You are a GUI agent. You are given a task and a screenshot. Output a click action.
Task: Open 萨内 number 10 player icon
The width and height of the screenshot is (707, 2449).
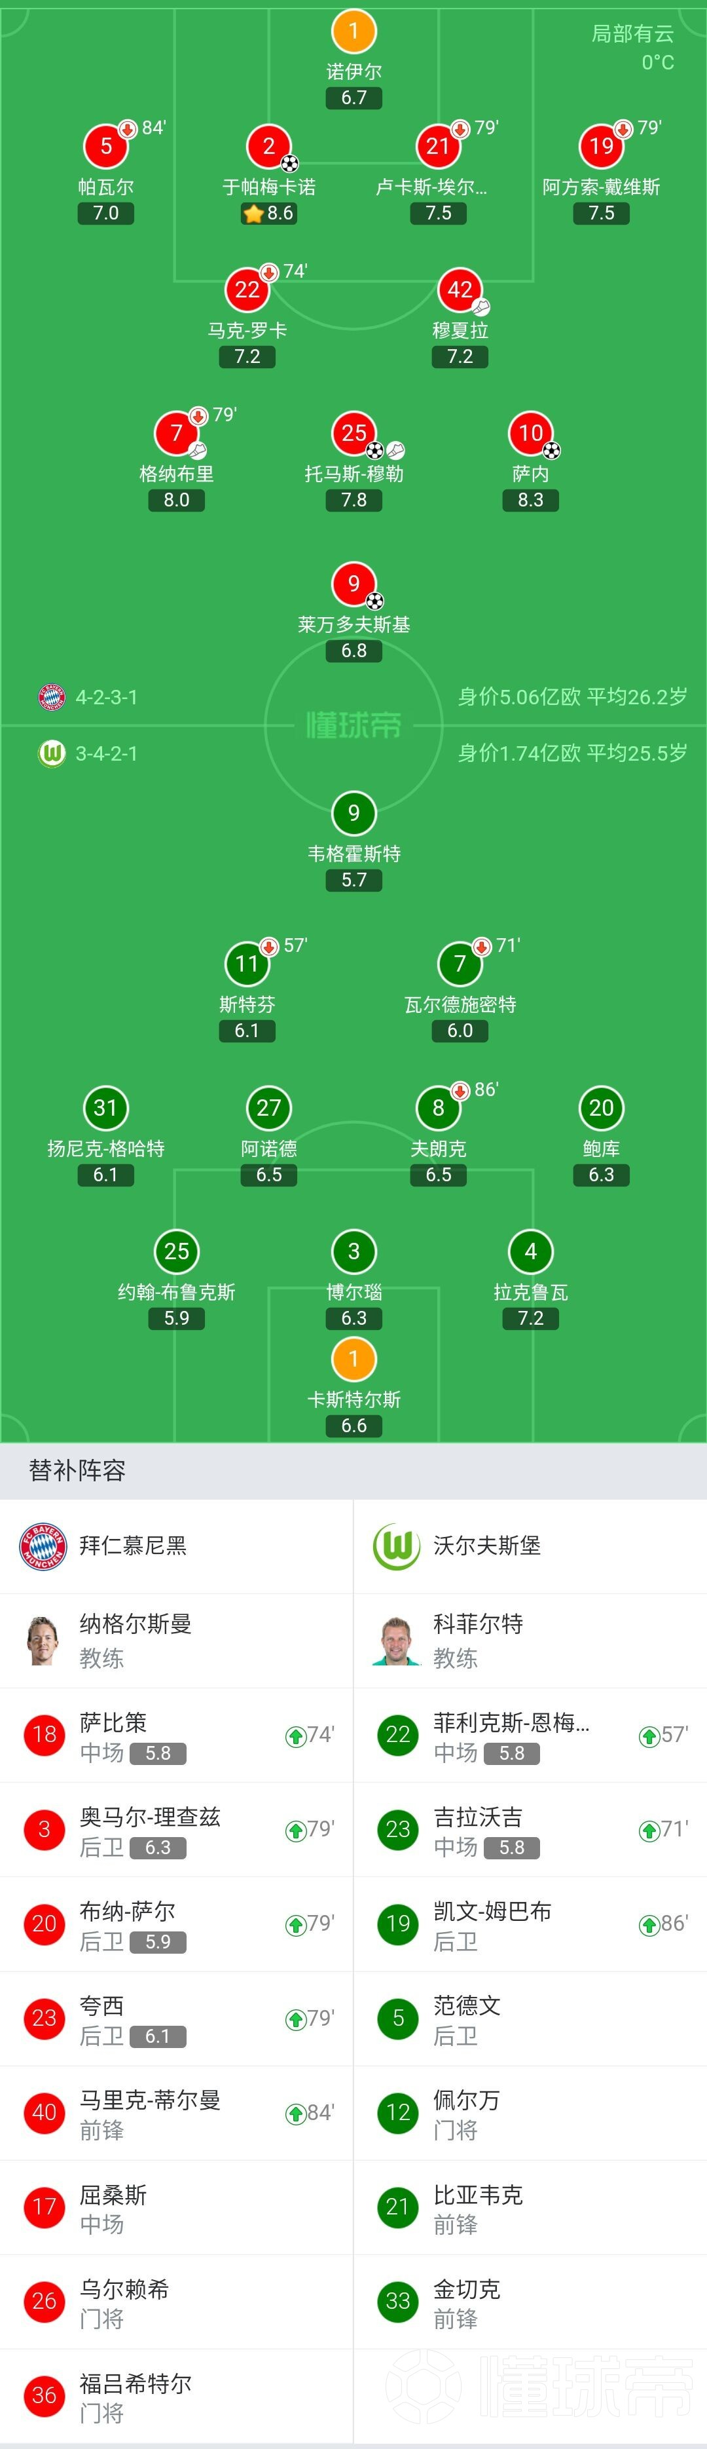[530, 434]
